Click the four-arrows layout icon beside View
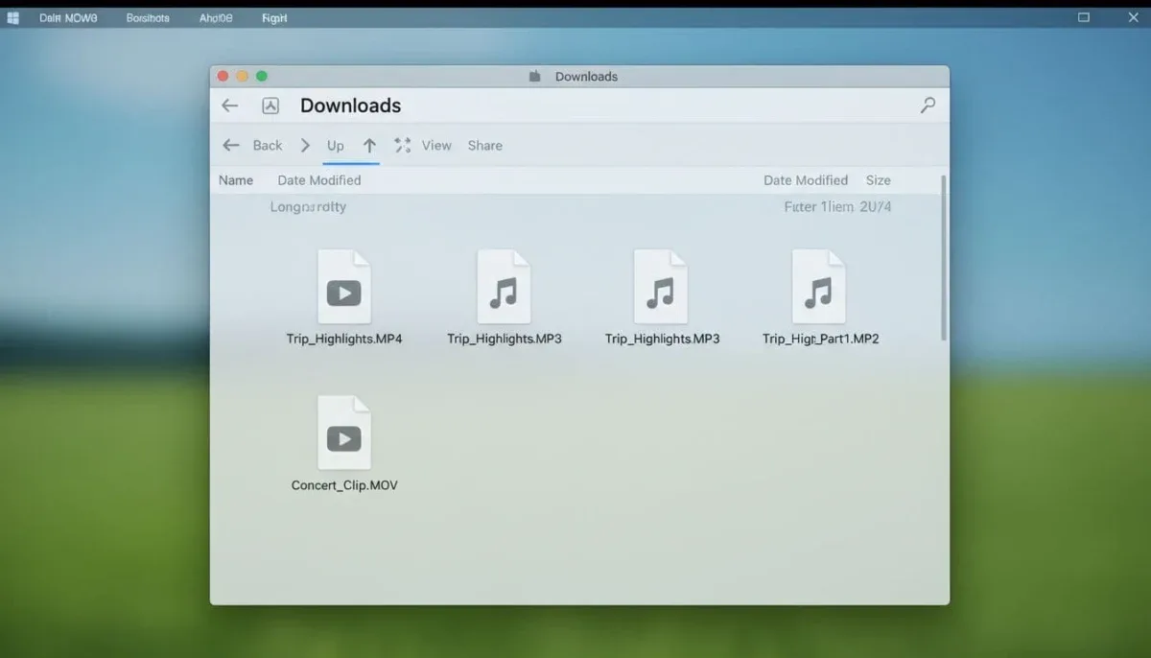 (x=402, y=145)
